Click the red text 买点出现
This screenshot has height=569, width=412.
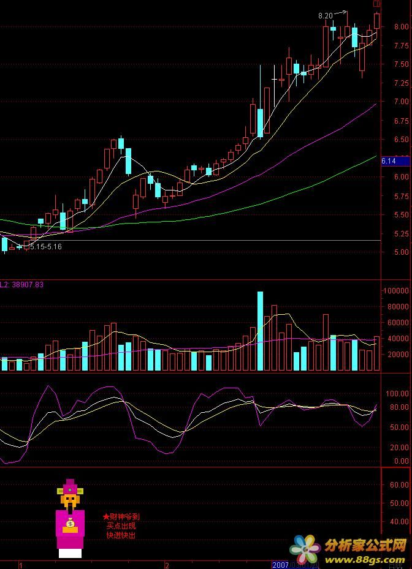121,526
